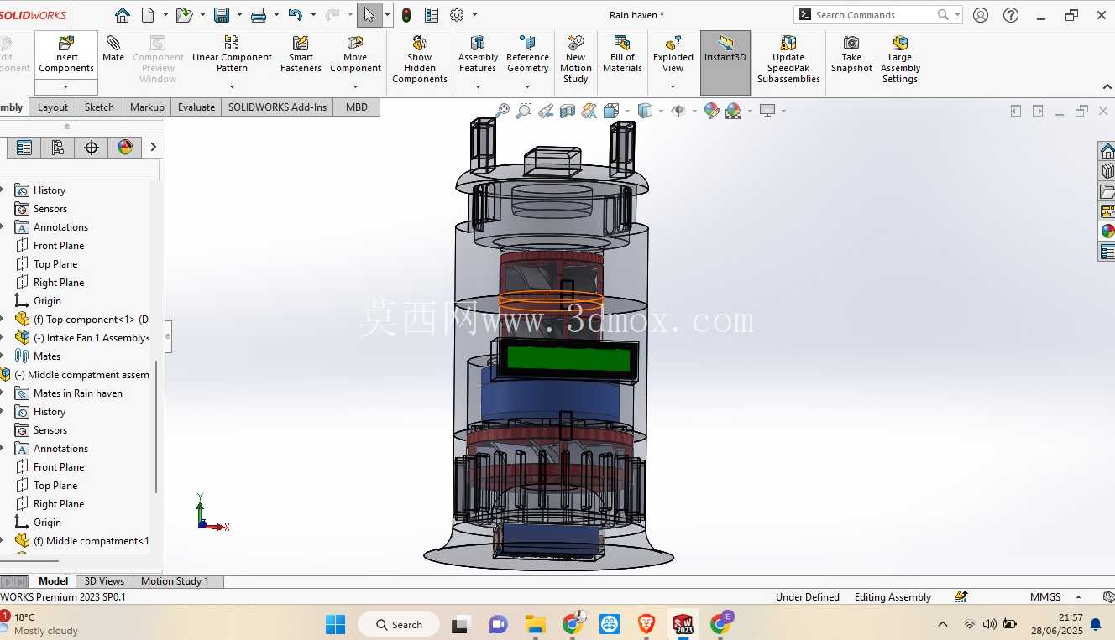This screenshot has height=640, width=1115.
Task: Open the Linear Component Pattern dropdown arrow
Action: pyautogui.click(x=232, y=86)
